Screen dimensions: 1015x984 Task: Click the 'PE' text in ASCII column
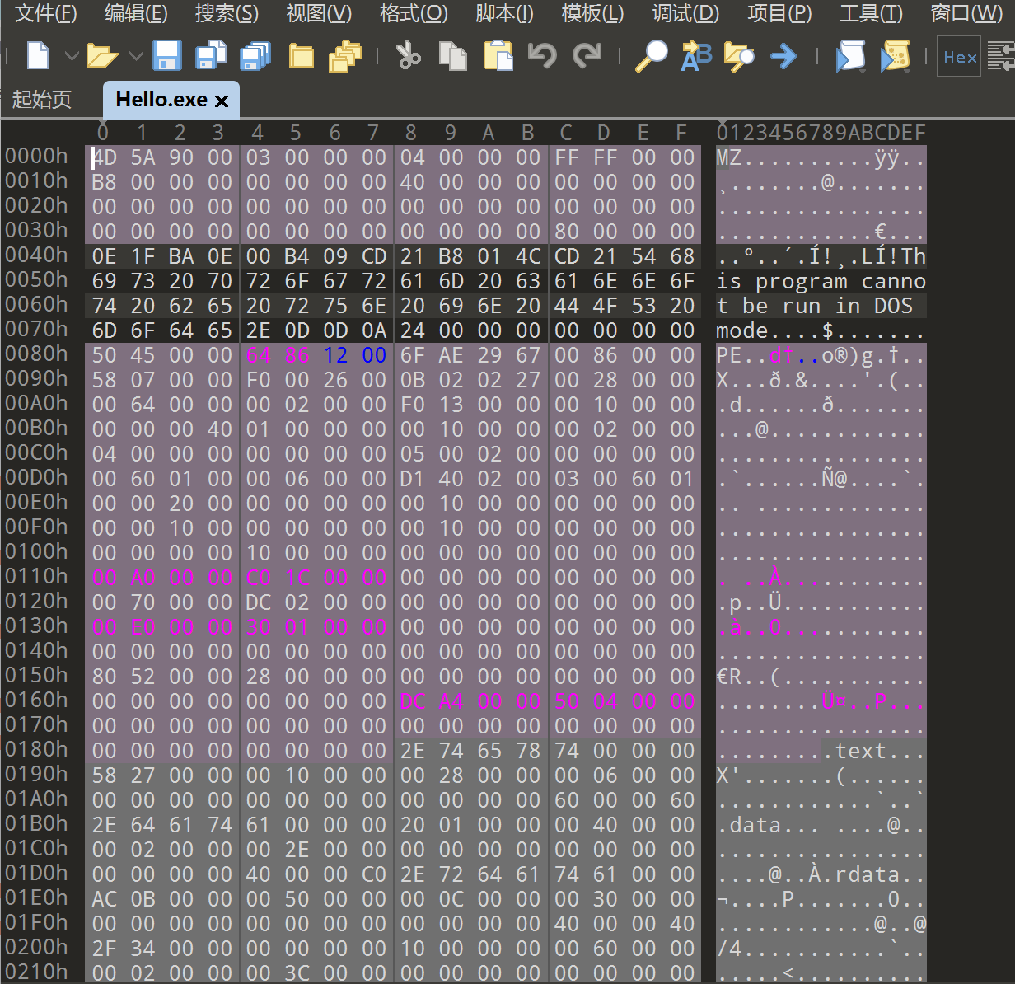point(729,355)
